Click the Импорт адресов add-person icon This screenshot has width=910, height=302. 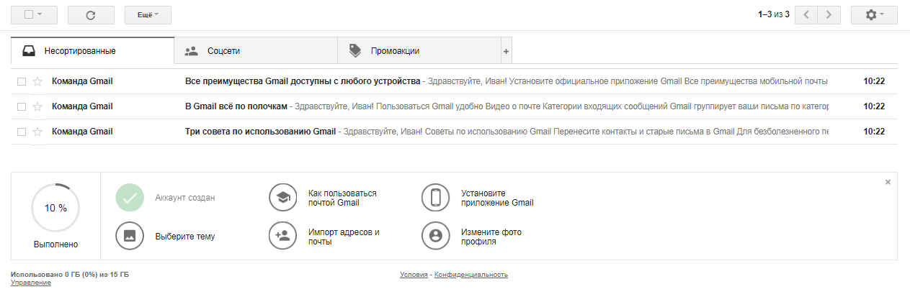point(283,236)
